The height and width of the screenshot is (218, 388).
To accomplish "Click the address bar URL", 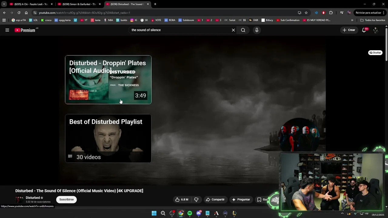I will click(x=84, y=13).
